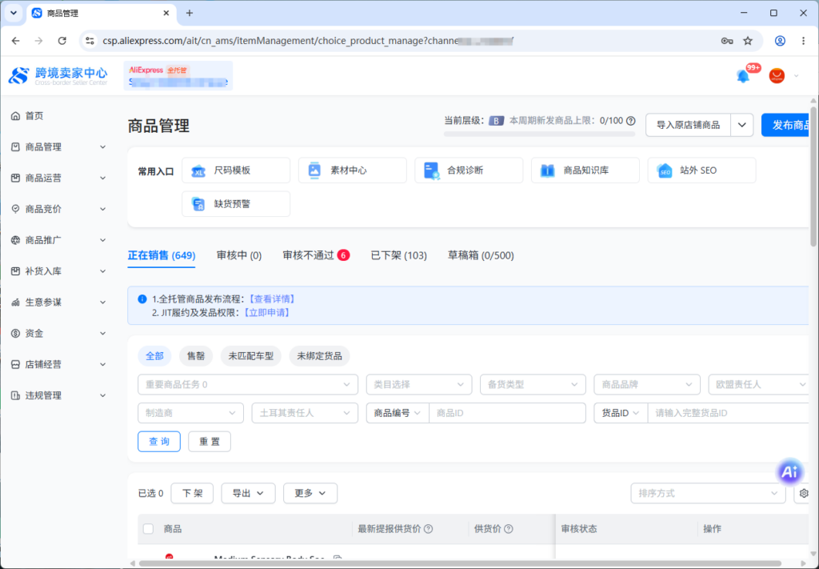Open the 查看详情 link
819x569 pixels.
[272, 299]
